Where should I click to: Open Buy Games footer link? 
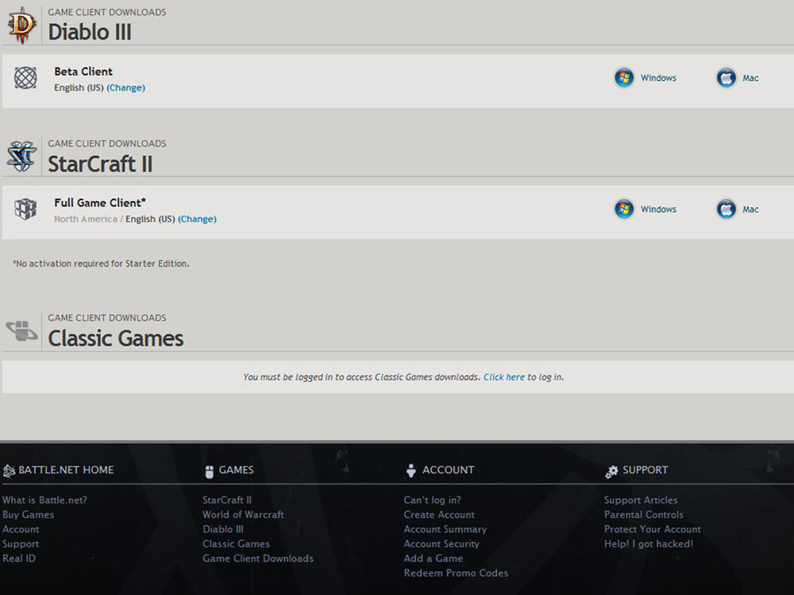[28, 515]
